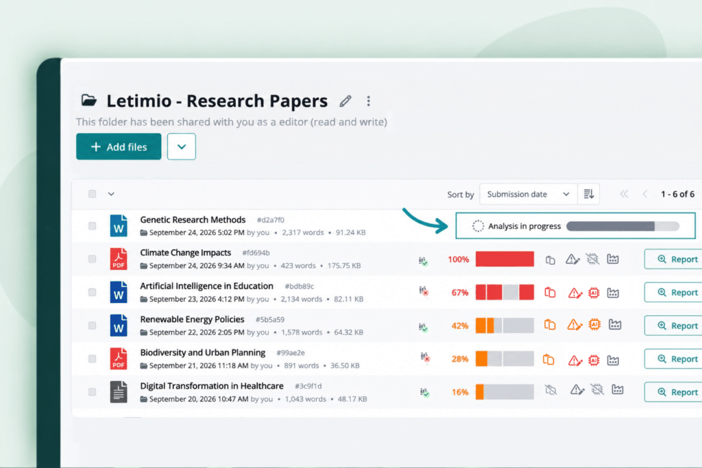Click the 28% similarity score

point(460,359)
